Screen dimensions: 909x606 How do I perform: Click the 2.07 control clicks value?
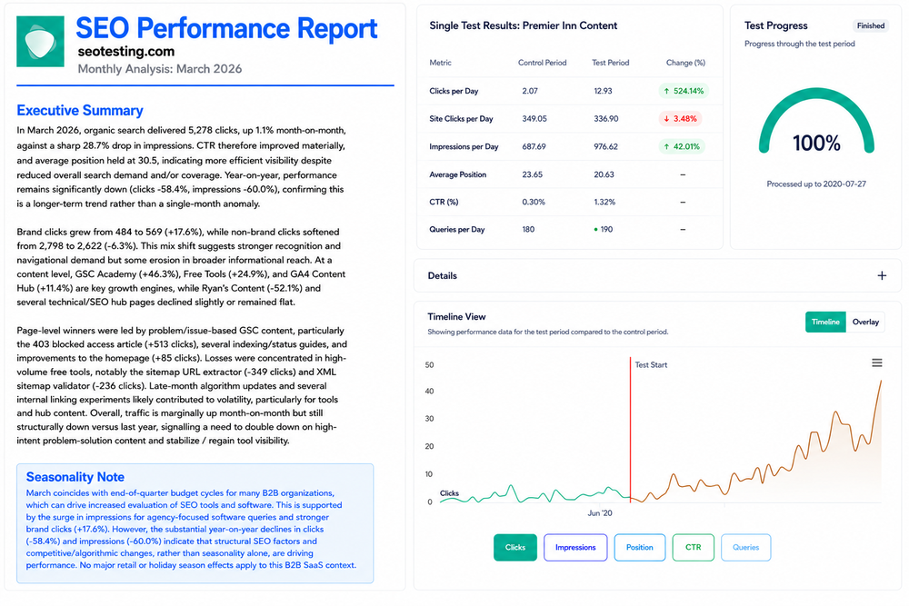[529, 91]
